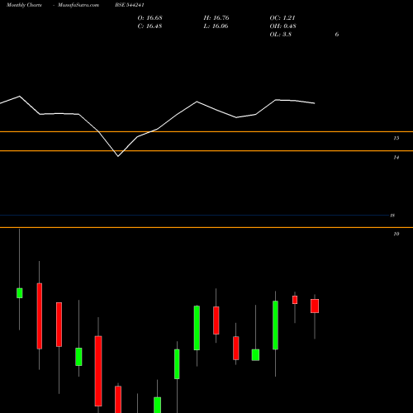Click the price axis label "14"
Screen dimensions: 413x413
click(x=396, y=158)
